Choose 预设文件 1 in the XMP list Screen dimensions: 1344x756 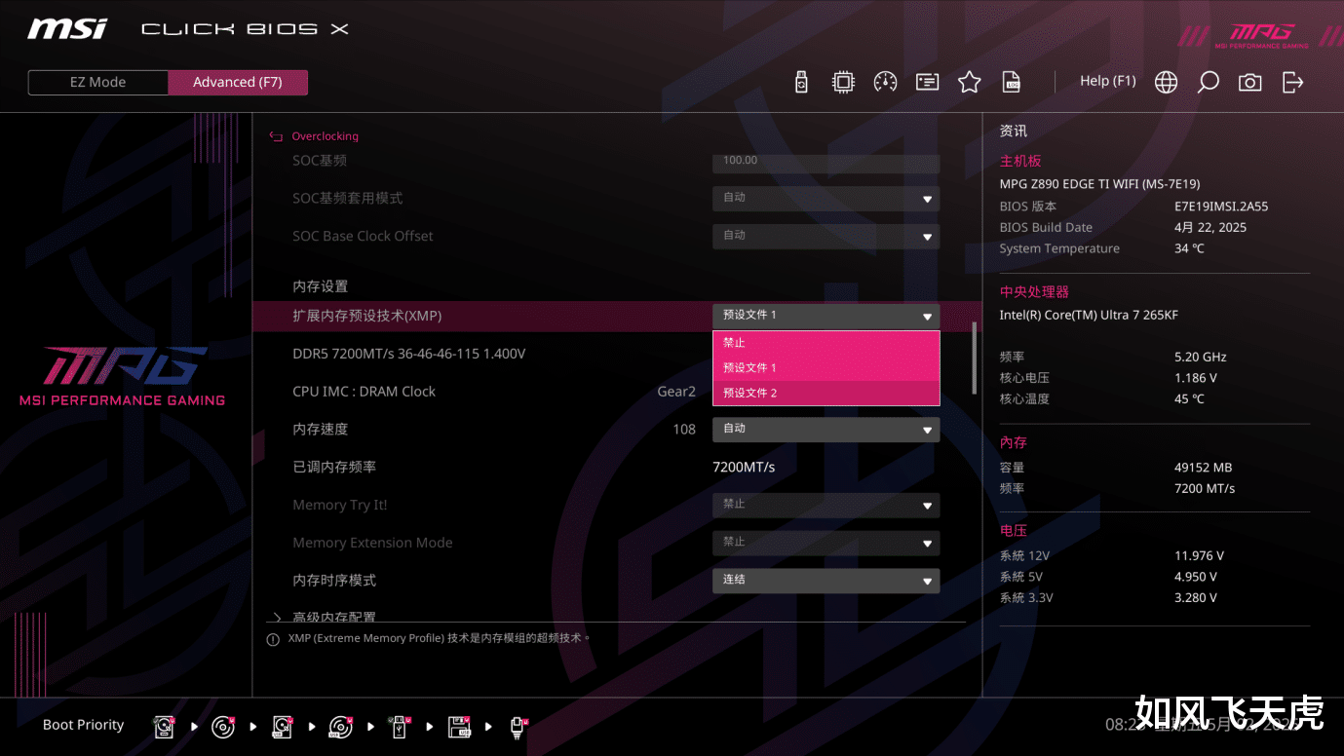click(826, 368)
